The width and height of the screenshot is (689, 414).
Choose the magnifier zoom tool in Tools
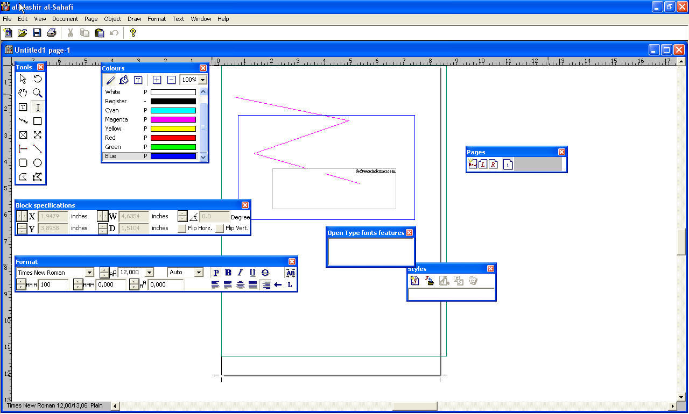click(38, 93)
